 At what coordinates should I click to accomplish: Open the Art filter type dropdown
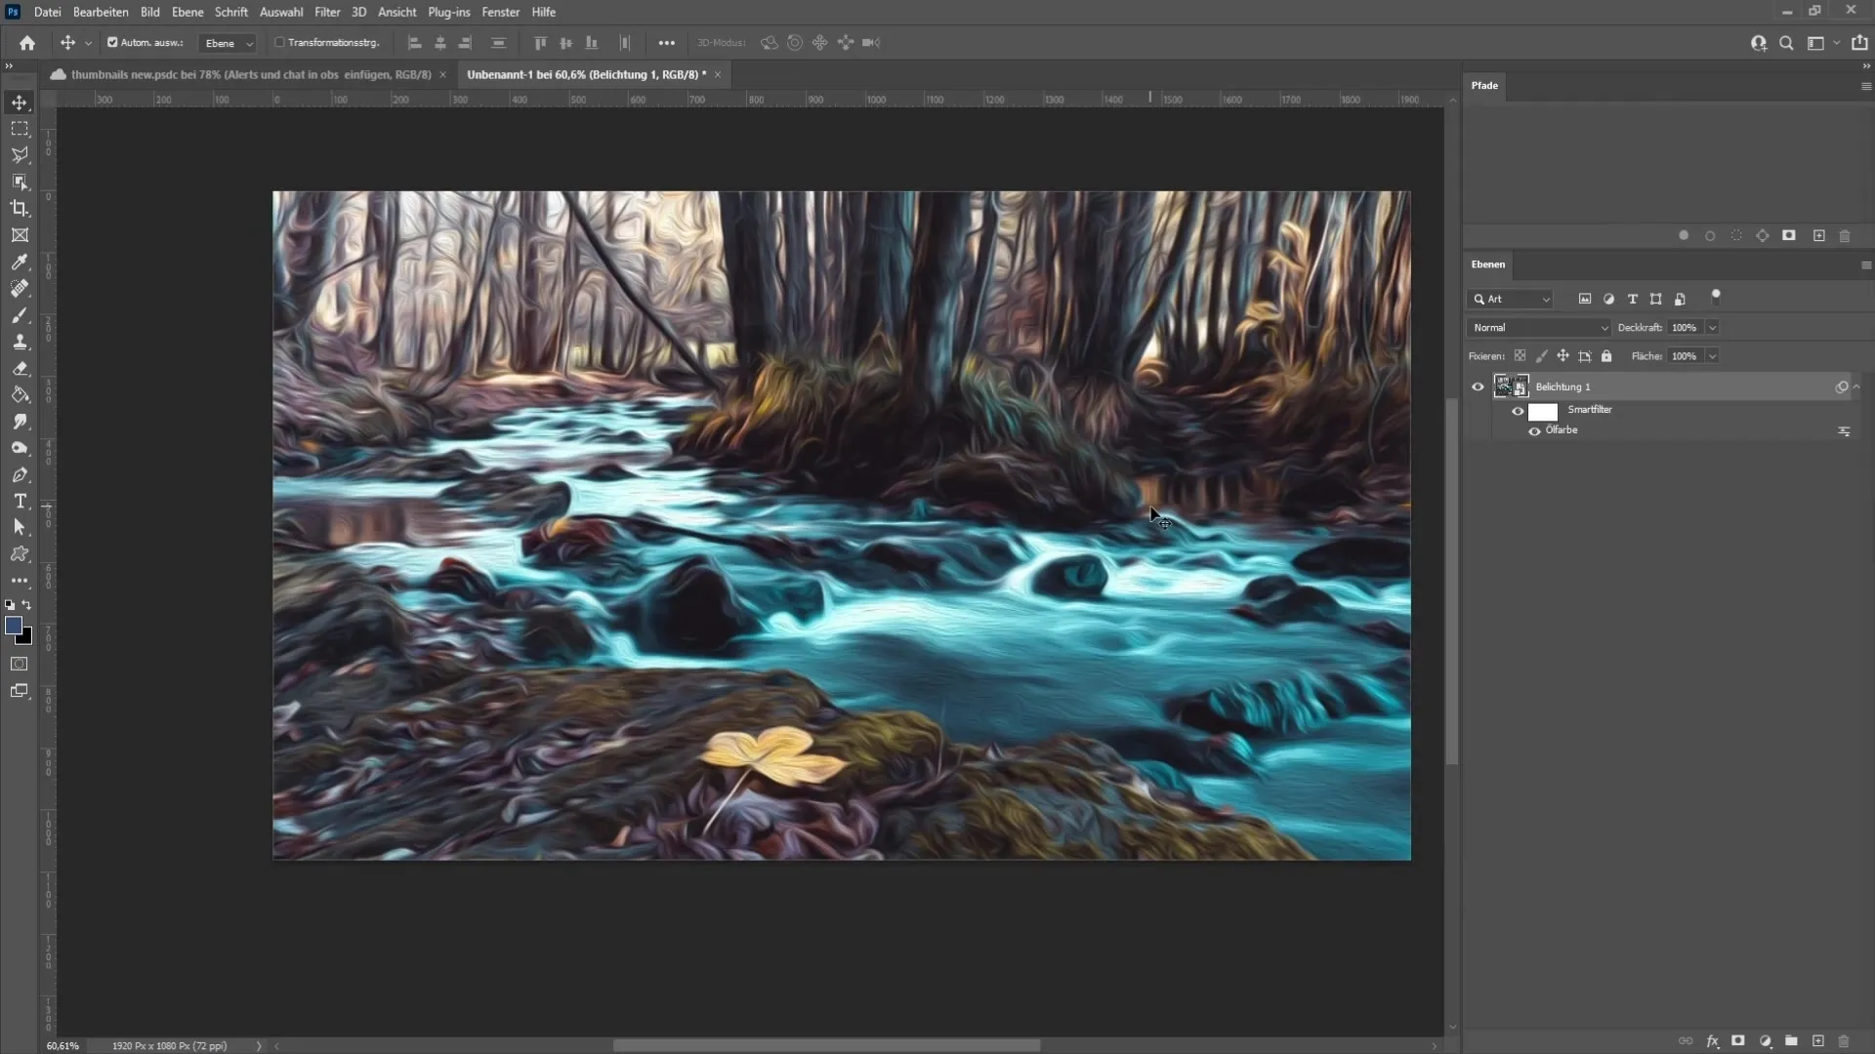click(x=1511, y=299)
